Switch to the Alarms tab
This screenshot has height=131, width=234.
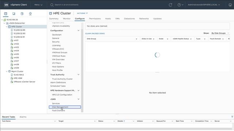tap(23, 117)
